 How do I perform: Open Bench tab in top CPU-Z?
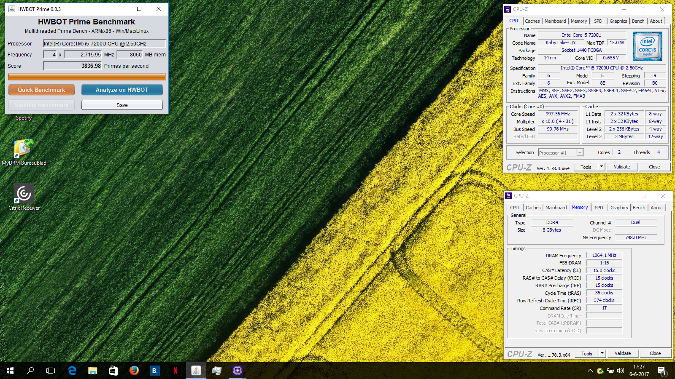638,21
